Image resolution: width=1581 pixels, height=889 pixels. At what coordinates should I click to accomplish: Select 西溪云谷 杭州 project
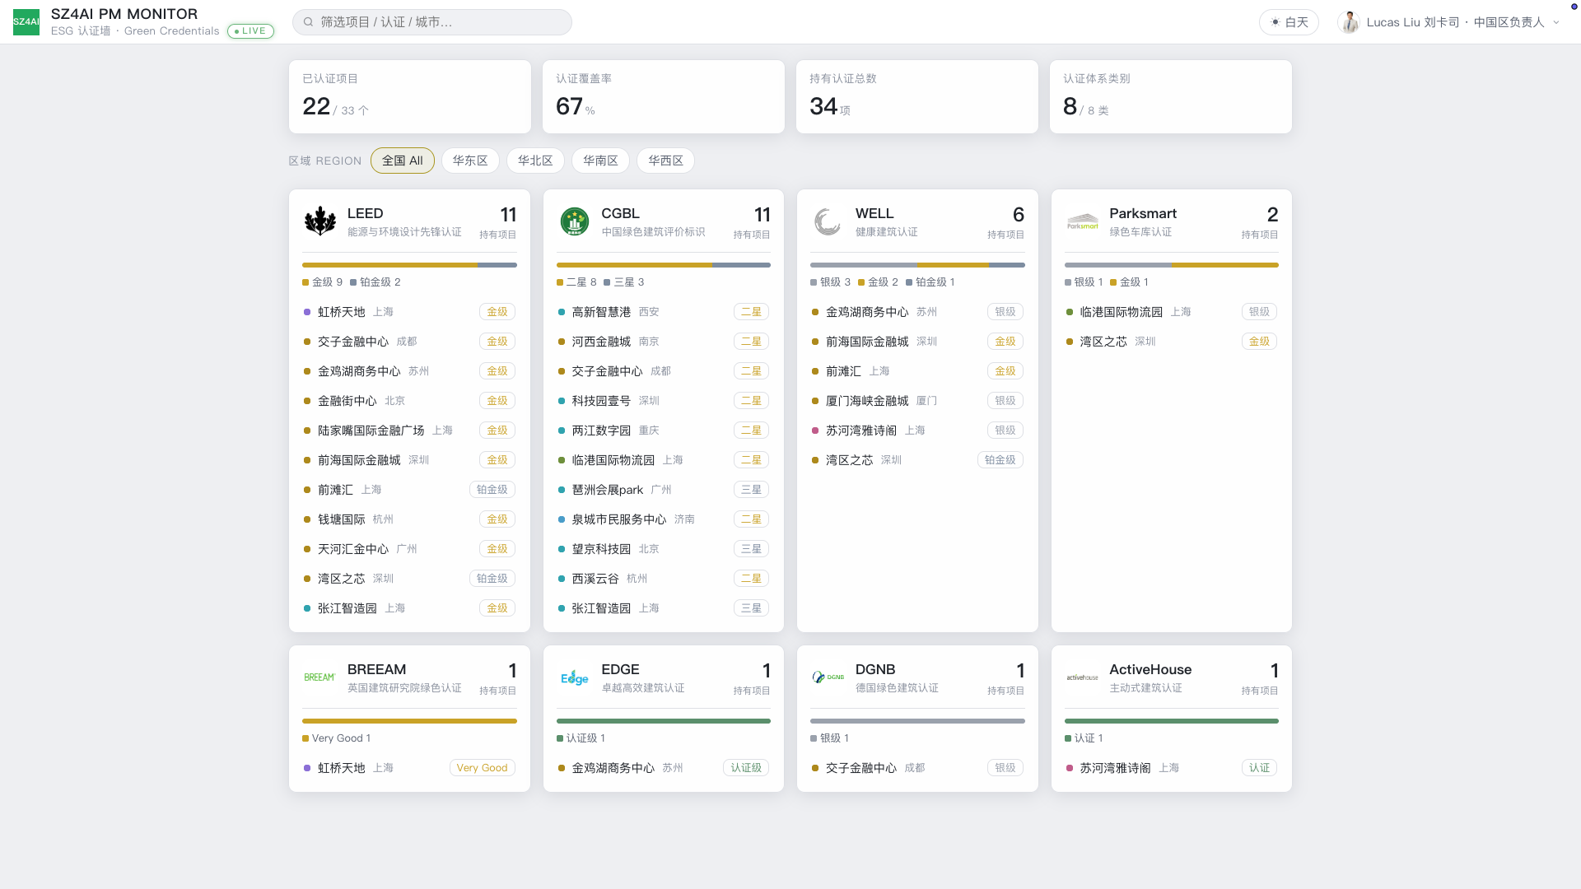click(664, 579)
